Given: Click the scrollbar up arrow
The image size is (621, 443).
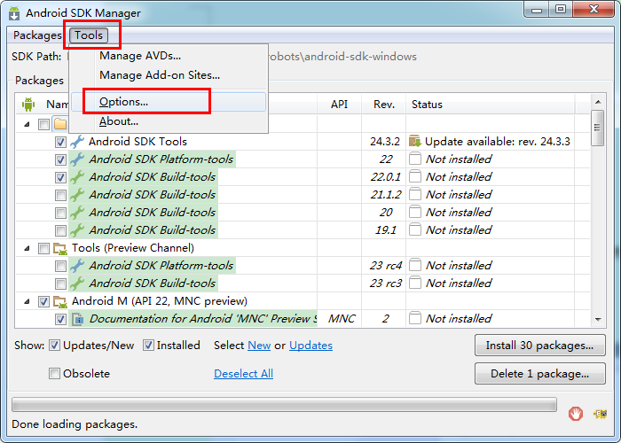Looking at the screenshot, I should [598, 102].
